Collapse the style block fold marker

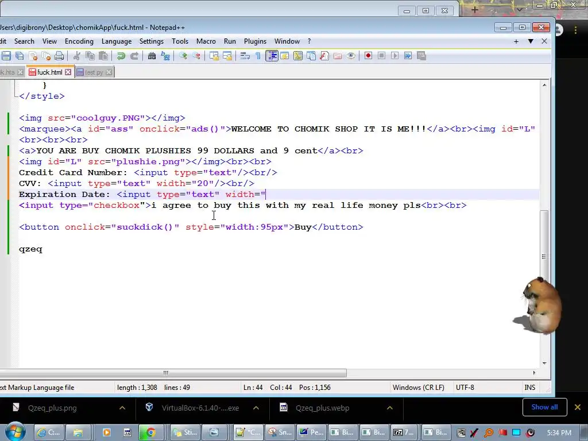[16, 96]
